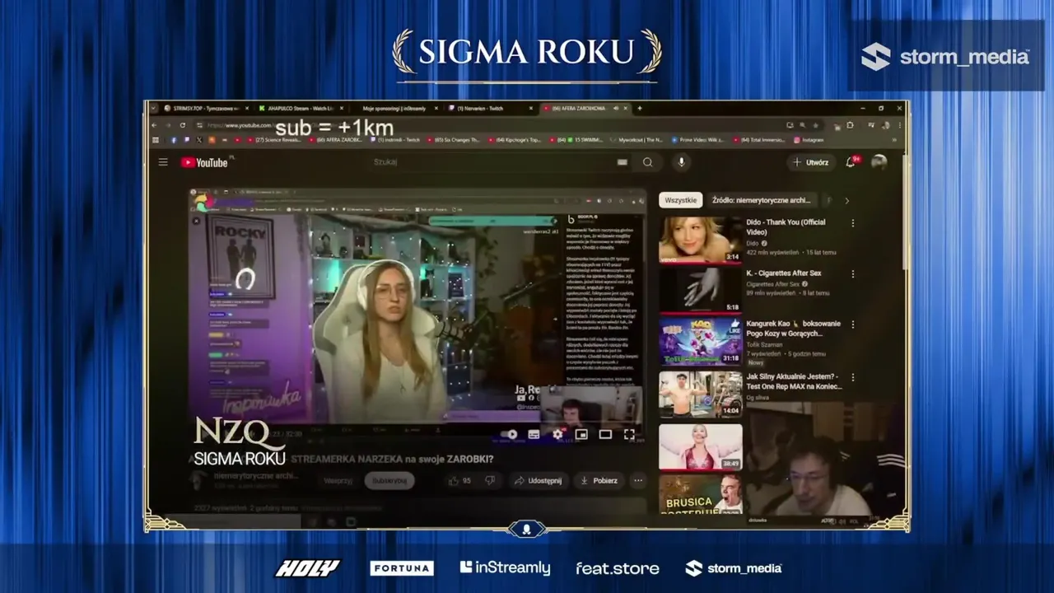Bookmark this page with the star icon
The image size is (1054, 593).
(x=815, y=125)
